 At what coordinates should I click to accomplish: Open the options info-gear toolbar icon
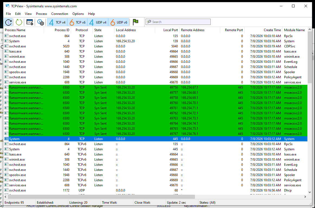click(40, 22)
